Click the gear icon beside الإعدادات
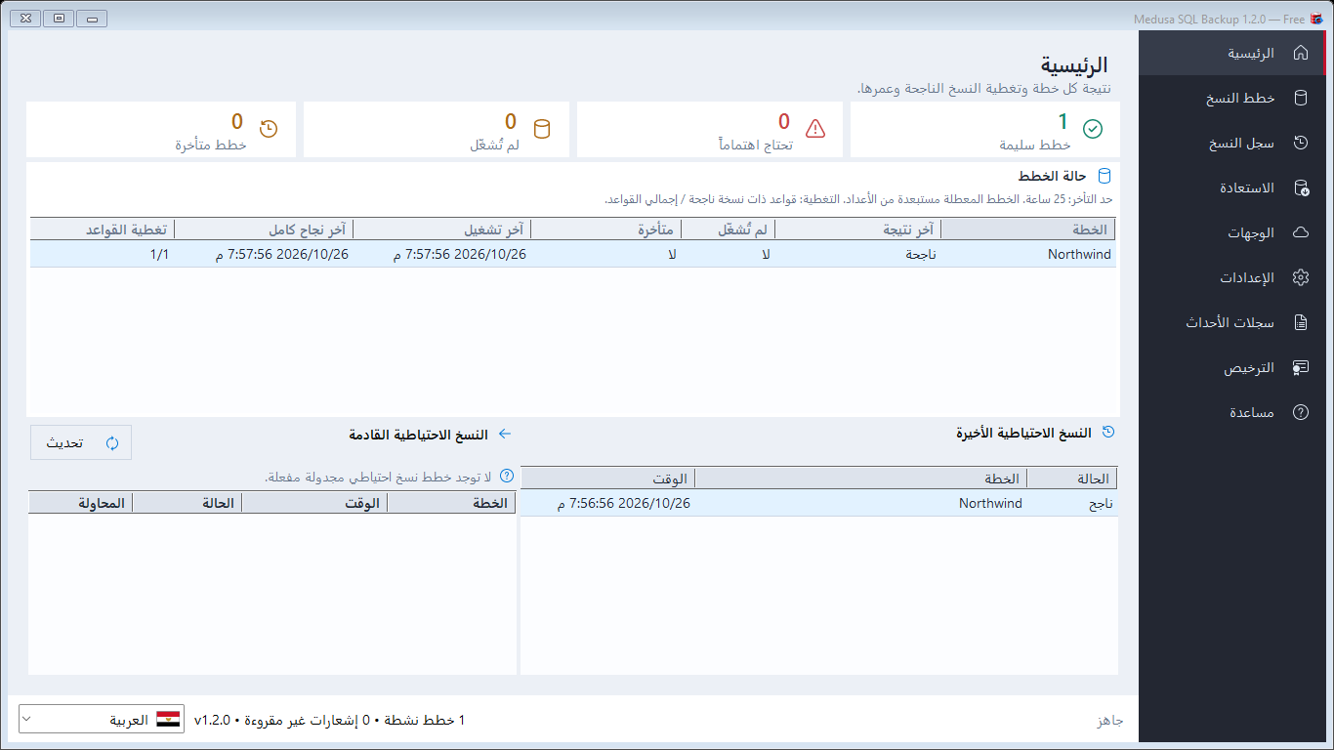 1300,277
